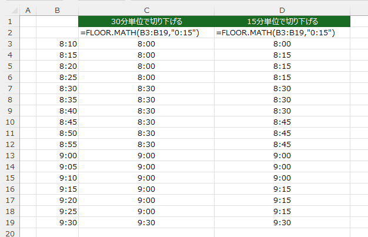Select column C header
Viewport: 368px width, 237px height.
(146, 11)
